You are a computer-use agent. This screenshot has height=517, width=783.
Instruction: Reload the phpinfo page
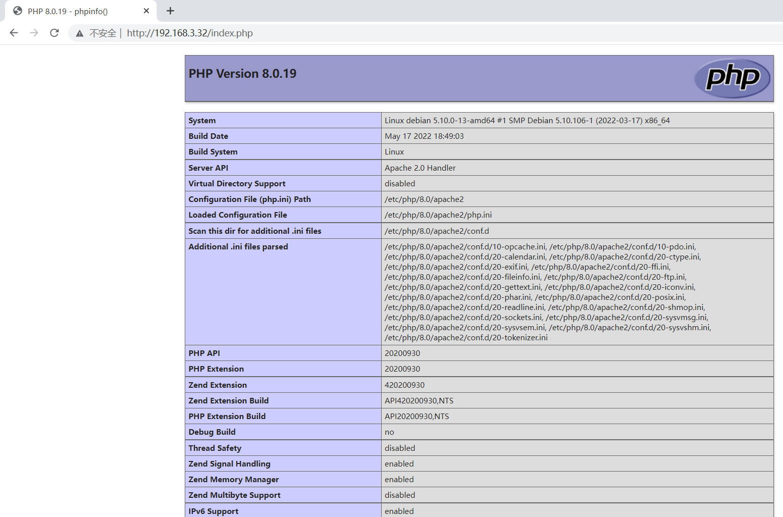tap(55, 33)
